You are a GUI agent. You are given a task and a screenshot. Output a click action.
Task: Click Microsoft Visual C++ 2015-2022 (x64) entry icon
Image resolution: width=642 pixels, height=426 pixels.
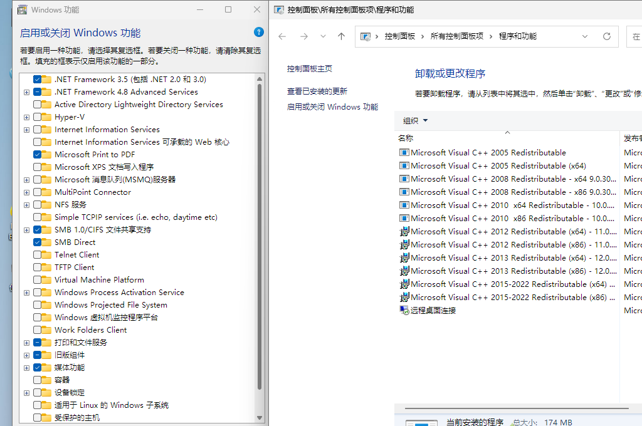click(406, 284)
